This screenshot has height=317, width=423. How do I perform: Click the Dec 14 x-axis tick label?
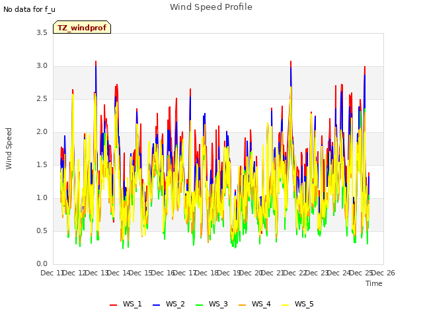point(119,273)
